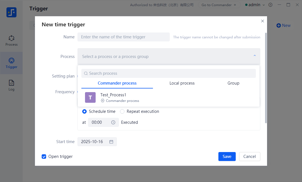The height and width of the screenshot is (182, 302).
Task: Click the app logo in sidebar
Action: coord(11,12)
